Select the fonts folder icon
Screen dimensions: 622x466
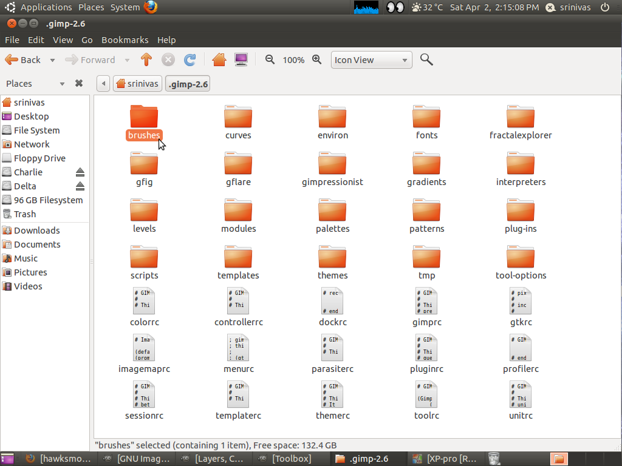click(x=426, y=116)
